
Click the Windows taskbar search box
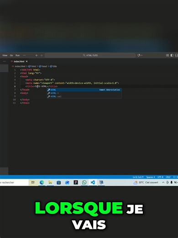click(14, 183)
